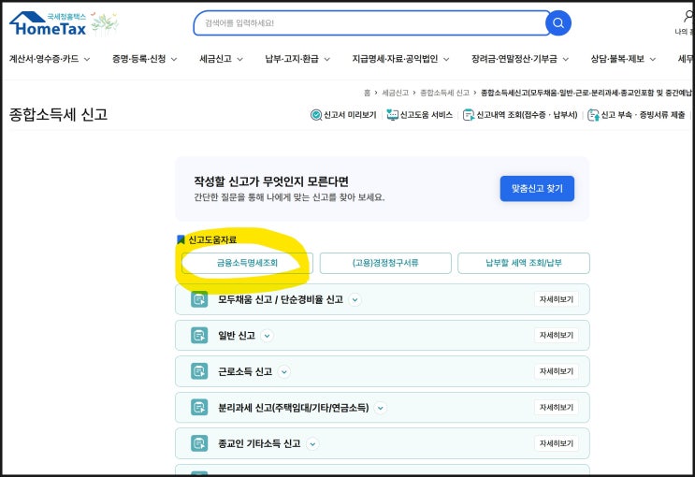Open the 납부·고지·환급 menu

tap(297, 59)
